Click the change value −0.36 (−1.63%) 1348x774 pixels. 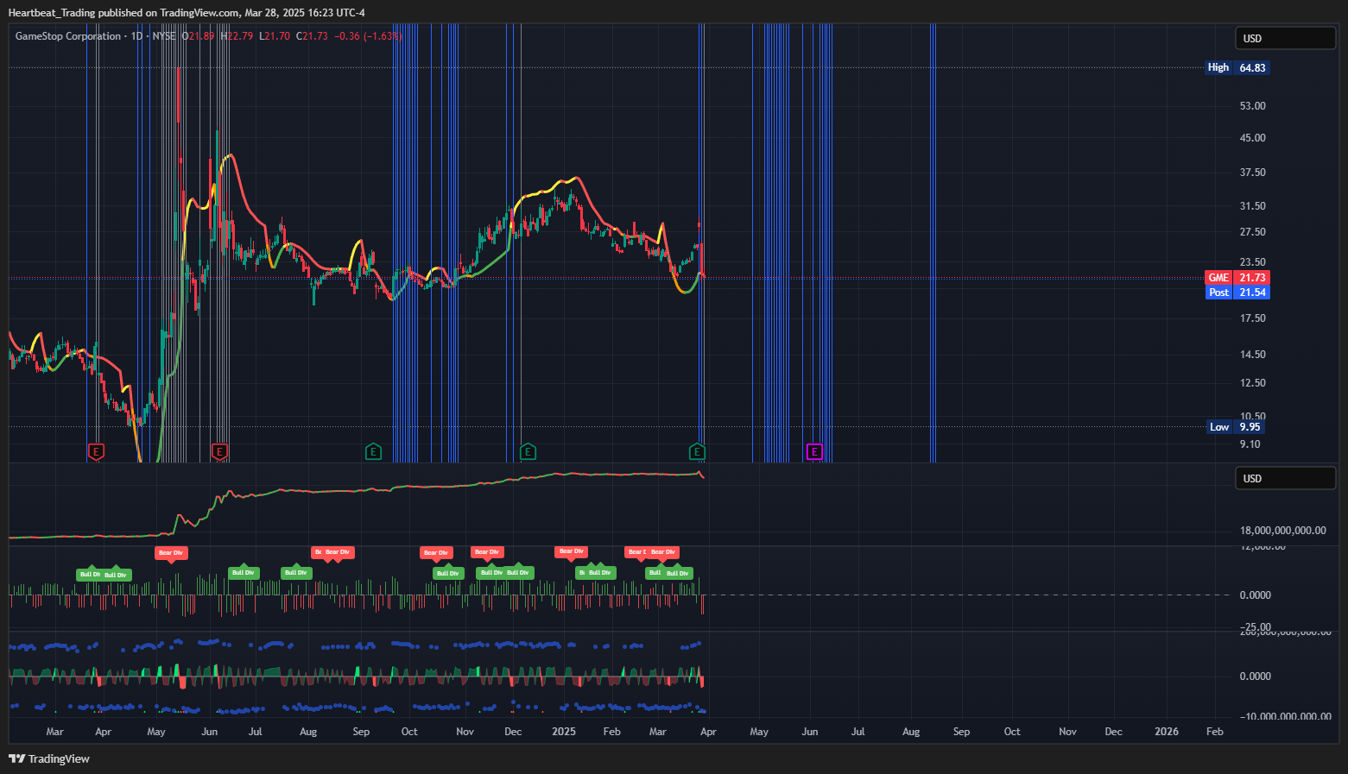tap(368, 36)
